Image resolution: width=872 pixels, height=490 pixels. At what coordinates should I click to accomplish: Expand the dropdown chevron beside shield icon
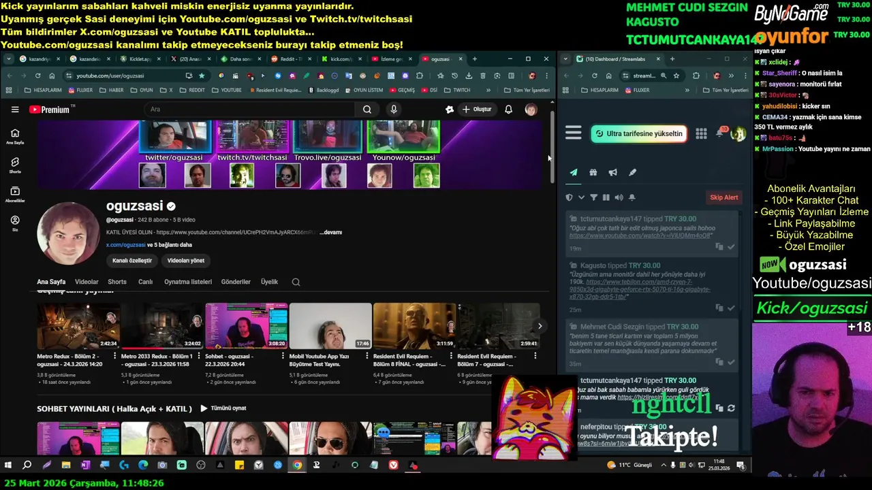point(581,197)
